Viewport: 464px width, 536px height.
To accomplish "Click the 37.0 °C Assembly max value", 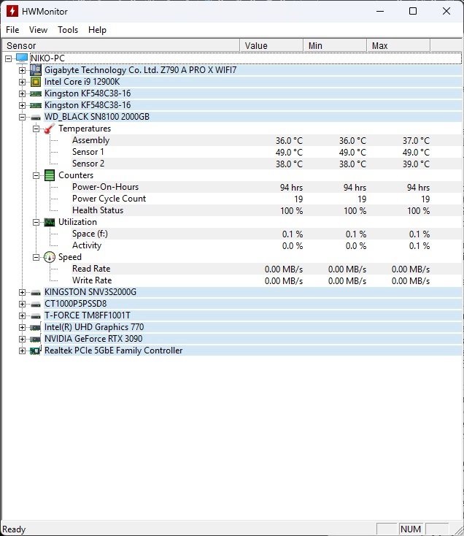I will [416, 141].
